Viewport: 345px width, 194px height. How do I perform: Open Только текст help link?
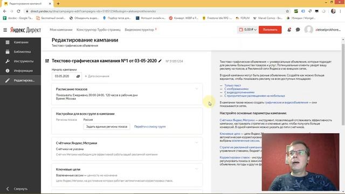232,85
